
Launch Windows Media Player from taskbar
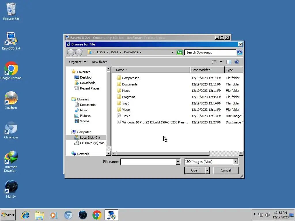coord(54,215)
